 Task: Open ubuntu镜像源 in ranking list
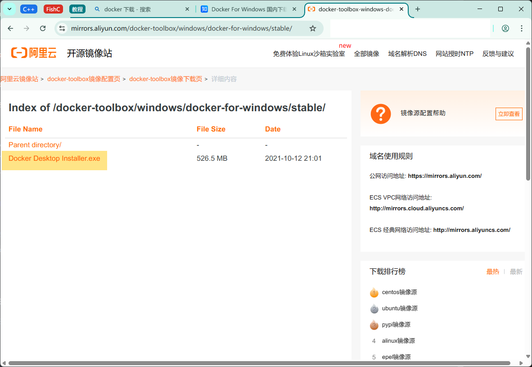[x=400, y=308]
